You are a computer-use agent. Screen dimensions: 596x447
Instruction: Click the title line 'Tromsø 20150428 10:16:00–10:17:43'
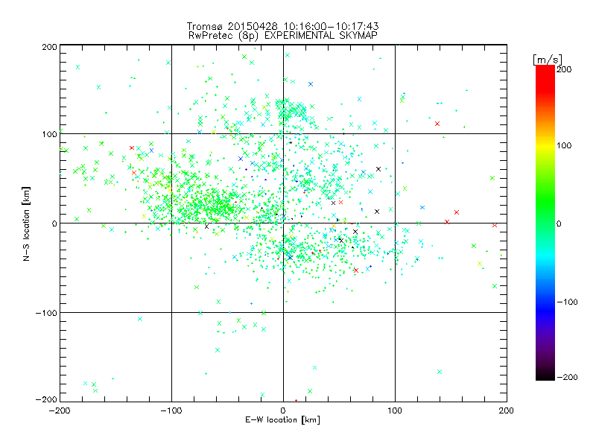282,26
